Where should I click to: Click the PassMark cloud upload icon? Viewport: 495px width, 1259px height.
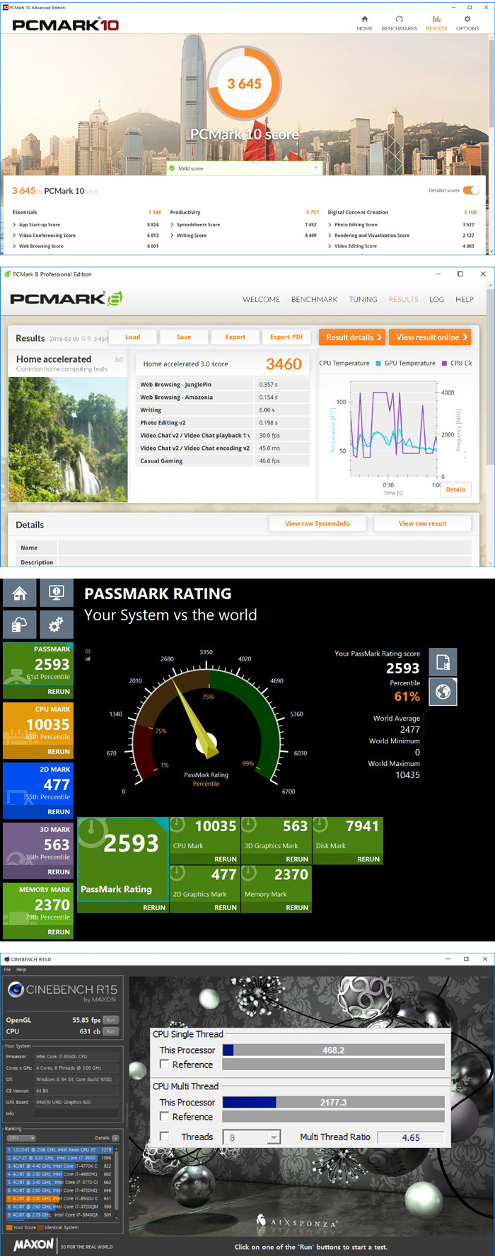coord(20,623)
